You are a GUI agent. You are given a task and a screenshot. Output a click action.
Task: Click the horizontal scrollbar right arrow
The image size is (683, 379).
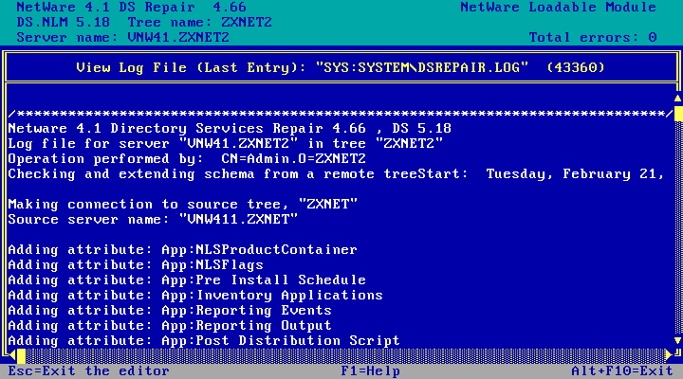coord(669,355)
